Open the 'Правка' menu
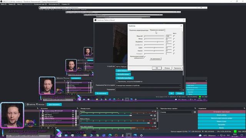 point(12,4)
